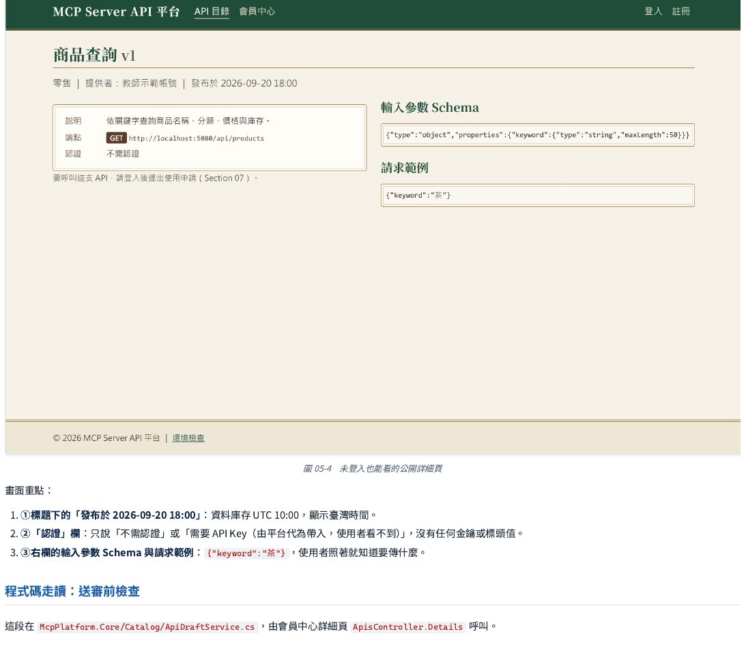Click the 輸入參數 Schema heading
This screenshot has width=746, height=670.
pyautogui.click(x=429, y=108)
